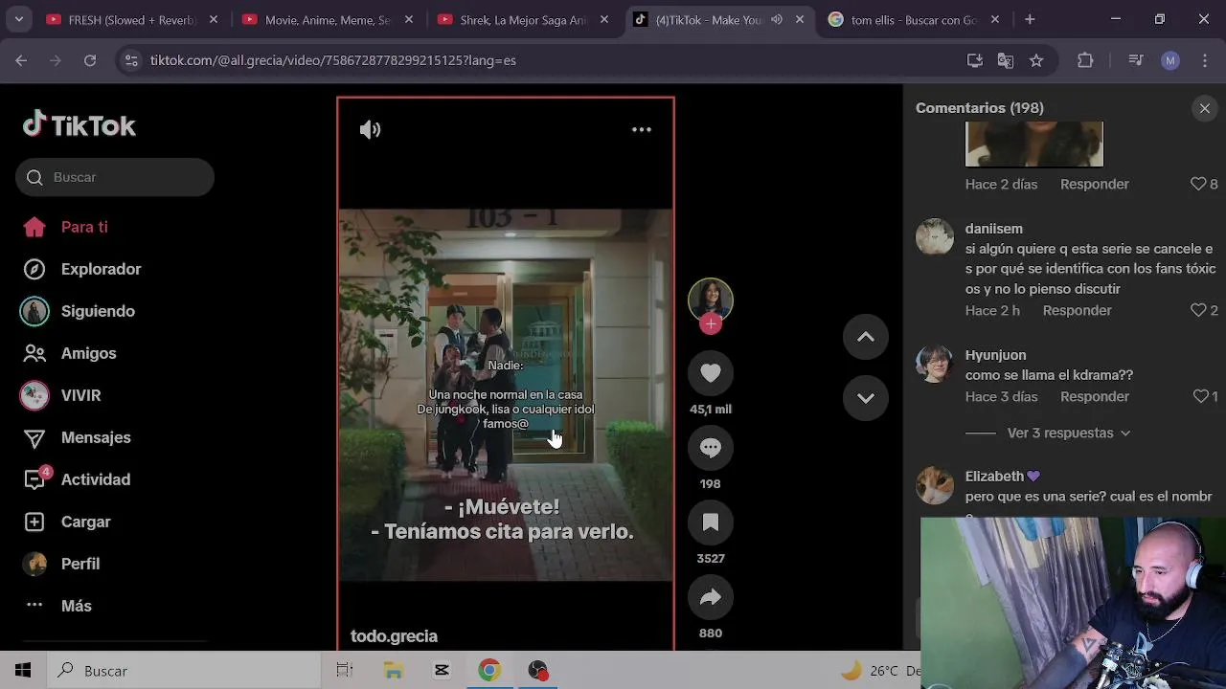This screenshot has height=689, width=1226.
Task: Save video with bookmark icon
Action: click(x=711, y=522)
